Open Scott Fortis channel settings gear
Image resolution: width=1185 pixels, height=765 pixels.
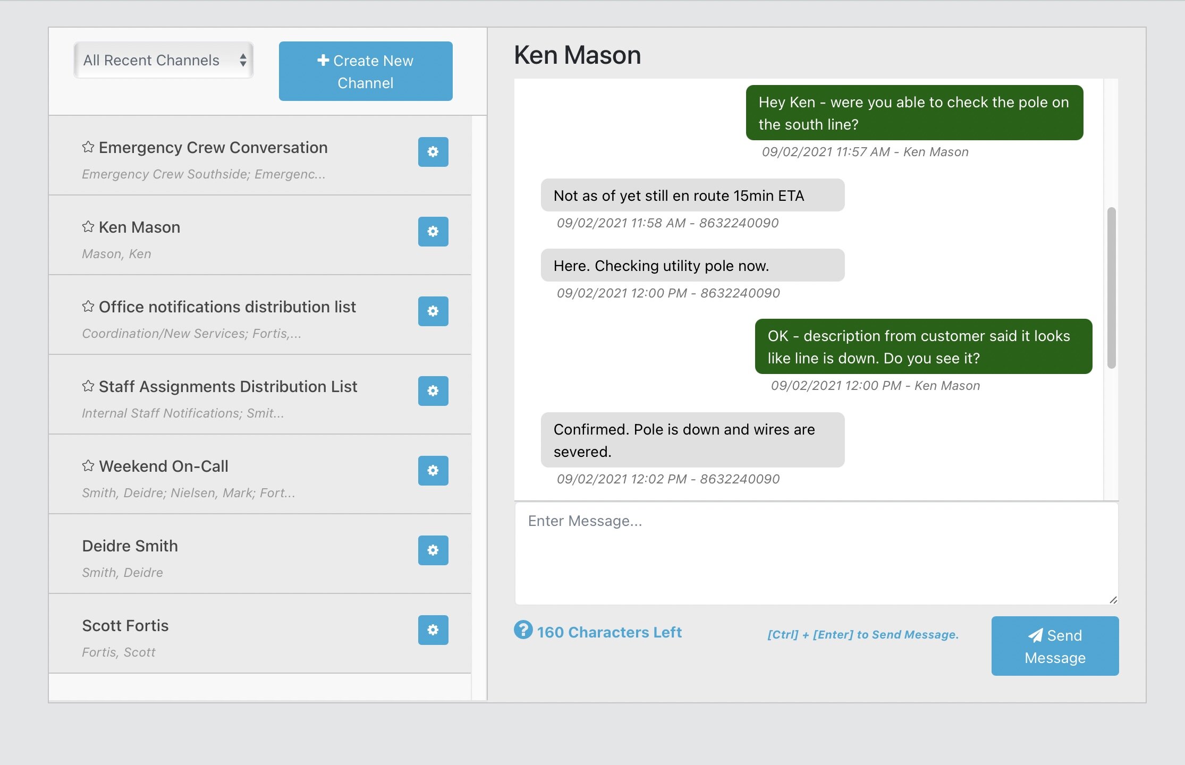pos(433,630)
